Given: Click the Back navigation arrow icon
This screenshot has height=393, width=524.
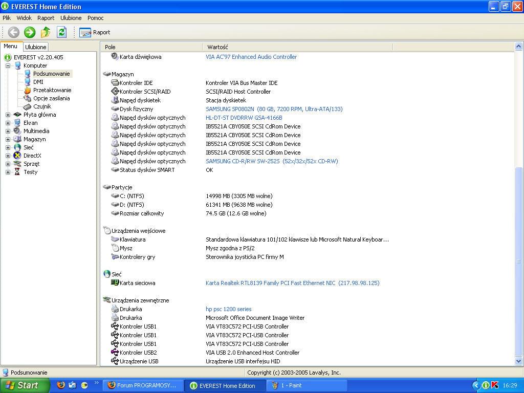Looking at the screenshot, I should pos(14,32).
